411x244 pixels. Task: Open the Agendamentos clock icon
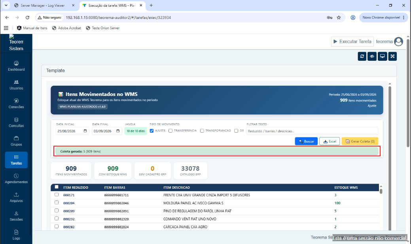[x=16, y=176]
